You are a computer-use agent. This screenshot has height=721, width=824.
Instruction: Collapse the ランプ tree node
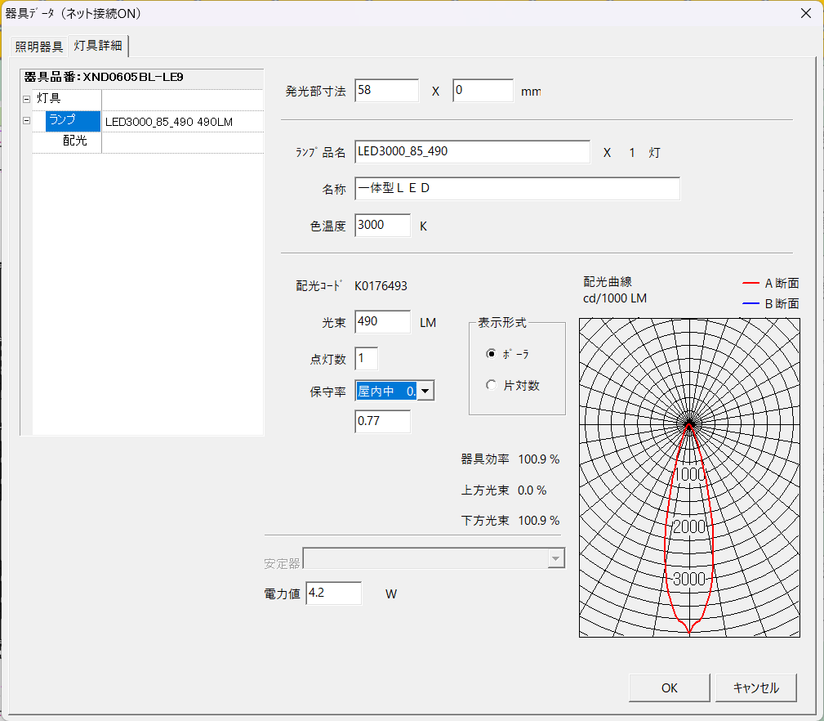[x=26, y=120]
